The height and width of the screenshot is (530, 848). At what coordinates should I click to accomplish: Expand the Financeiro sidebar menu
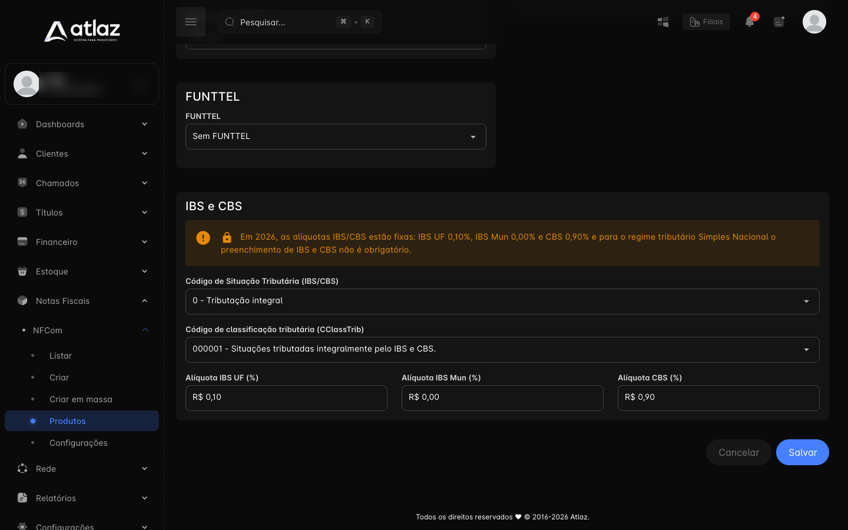click(82, 242)
